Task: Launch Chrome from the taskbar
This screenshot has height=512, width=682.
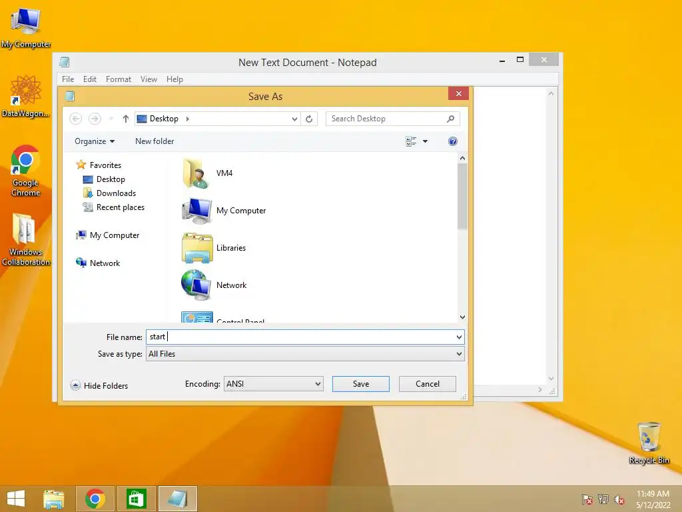Action: [x=95, y=499]
